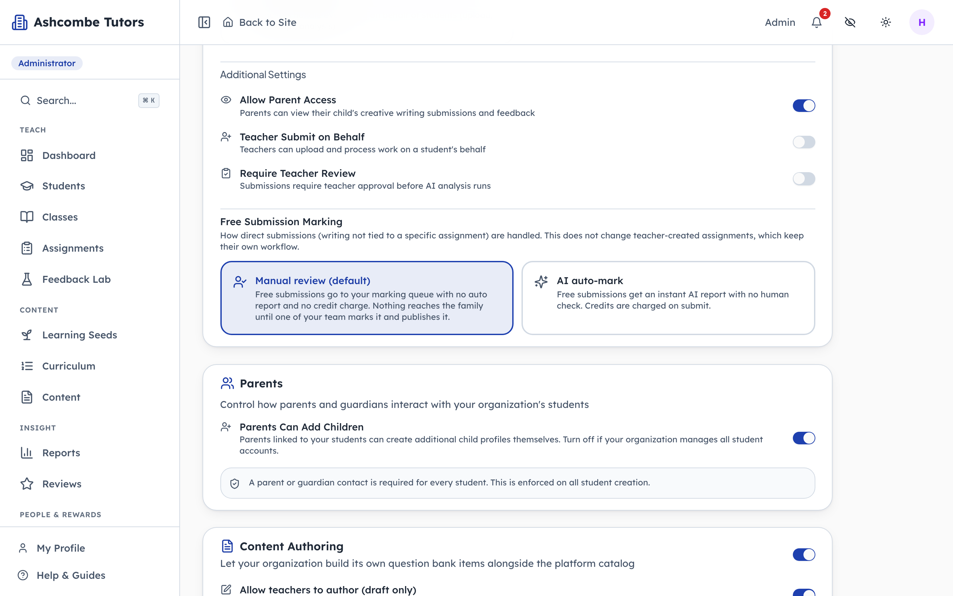
Task: Click the Additional Settings heading
Action: [263, 74]
